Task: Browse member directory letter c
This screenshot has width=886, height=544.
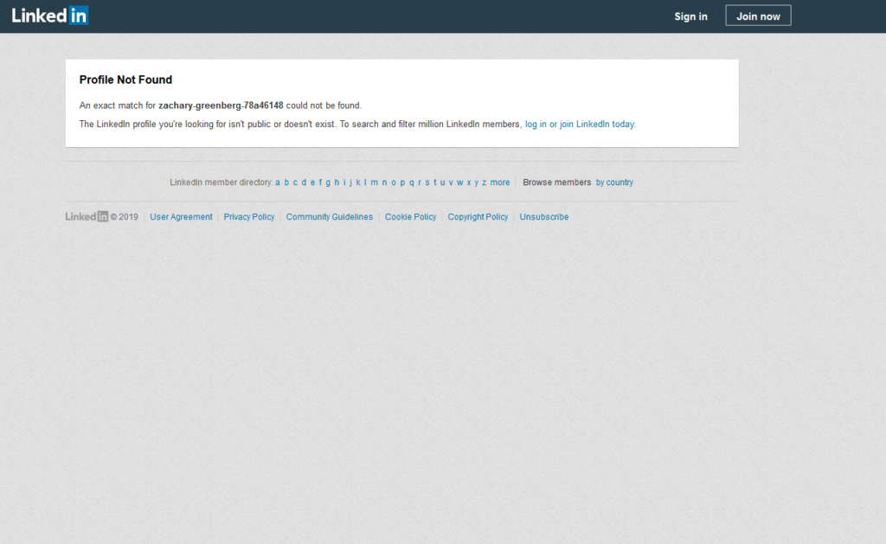Action: (x=295, y=182)
